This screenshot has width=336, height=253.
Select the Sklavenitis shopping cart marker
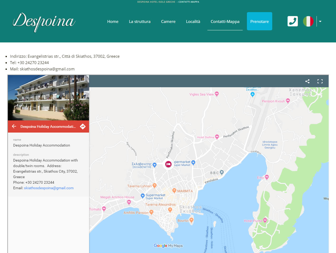(155, 165)
